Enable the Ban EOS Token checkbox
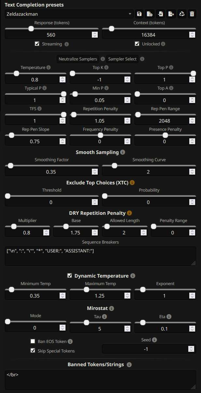 coord(33,341)
